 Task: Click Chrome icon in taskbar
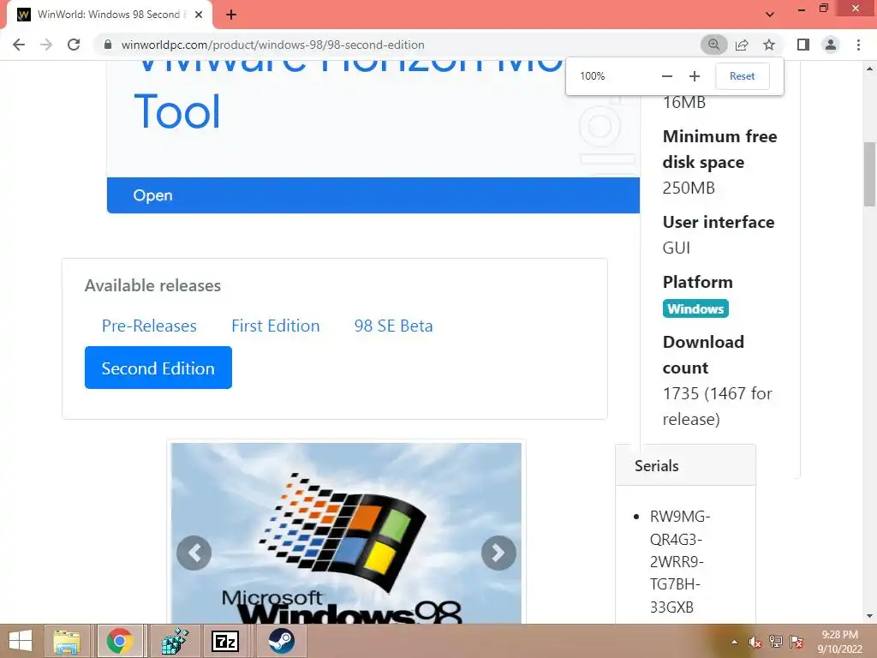coord(120,641)
